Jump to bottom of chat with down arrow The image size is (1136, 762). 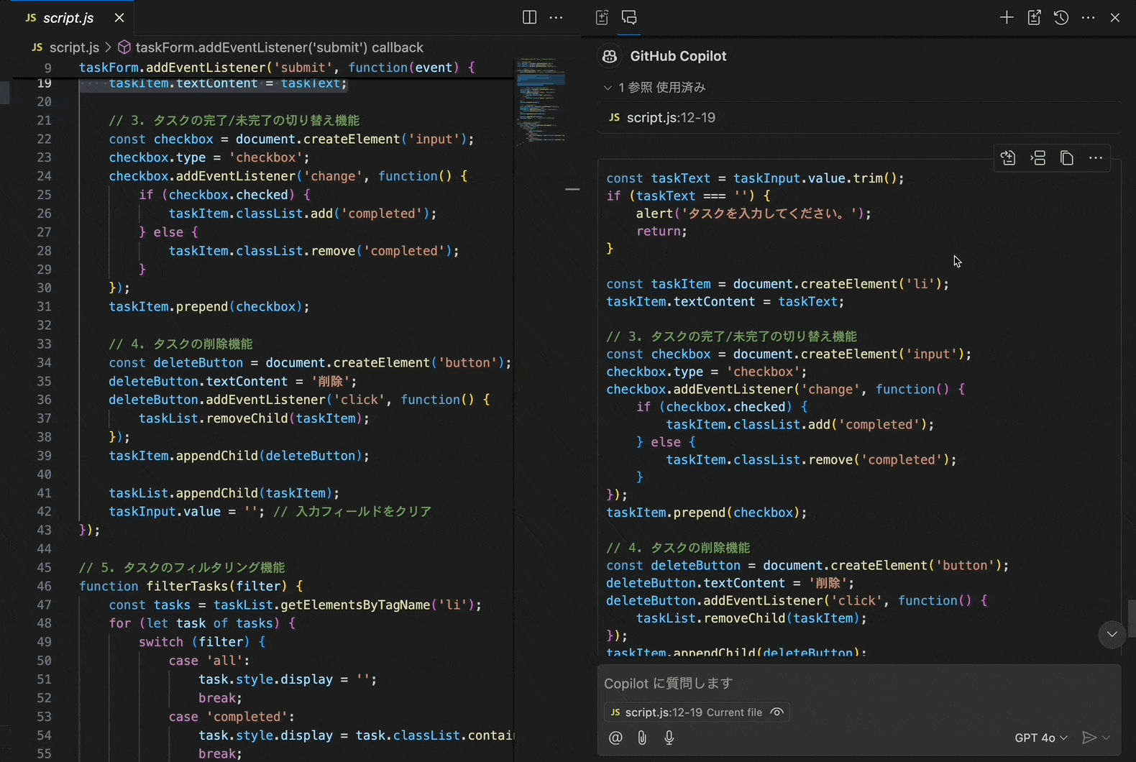click(1112, 634)
